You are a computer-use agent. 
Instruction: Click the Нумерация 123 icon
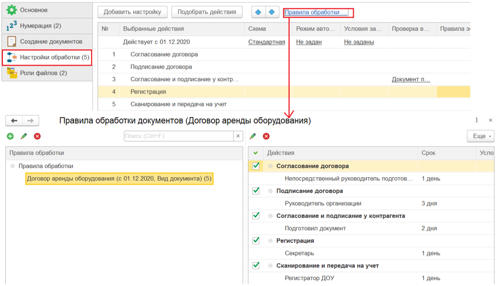click(12, 26)
